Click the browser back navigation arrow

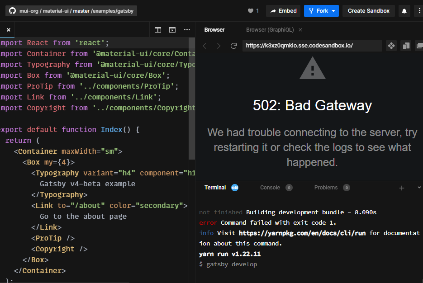204,46
